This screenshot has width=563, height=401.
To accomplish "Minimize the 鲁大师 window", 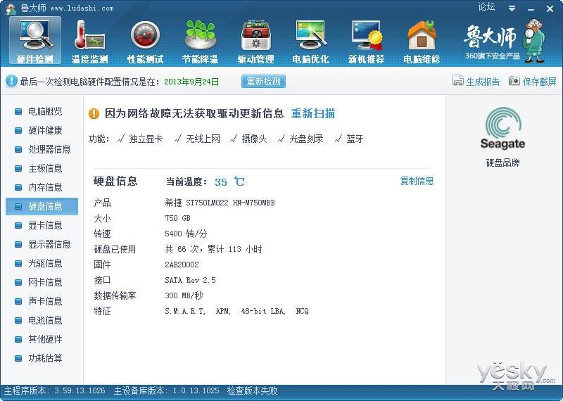I will pyautogui.click(x=531, y=9).
